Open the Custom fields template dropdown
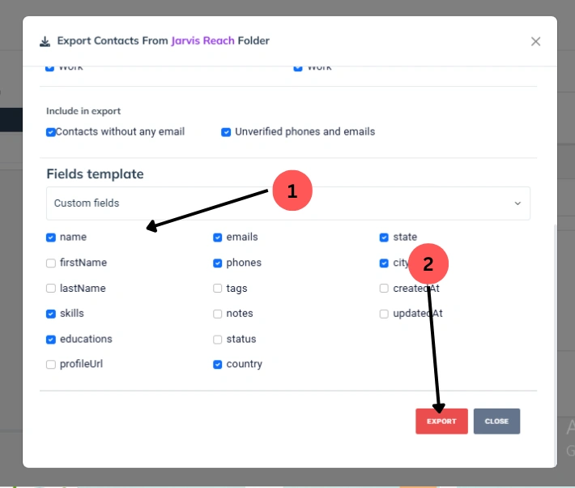This screenshot has height=488, width=575. [x=287, y=203]
